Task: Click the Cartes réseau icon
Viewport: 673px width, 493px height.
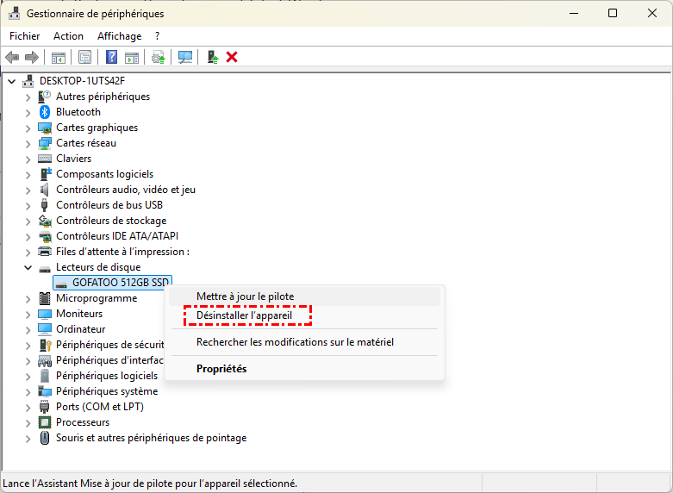Action: (45, 143)
